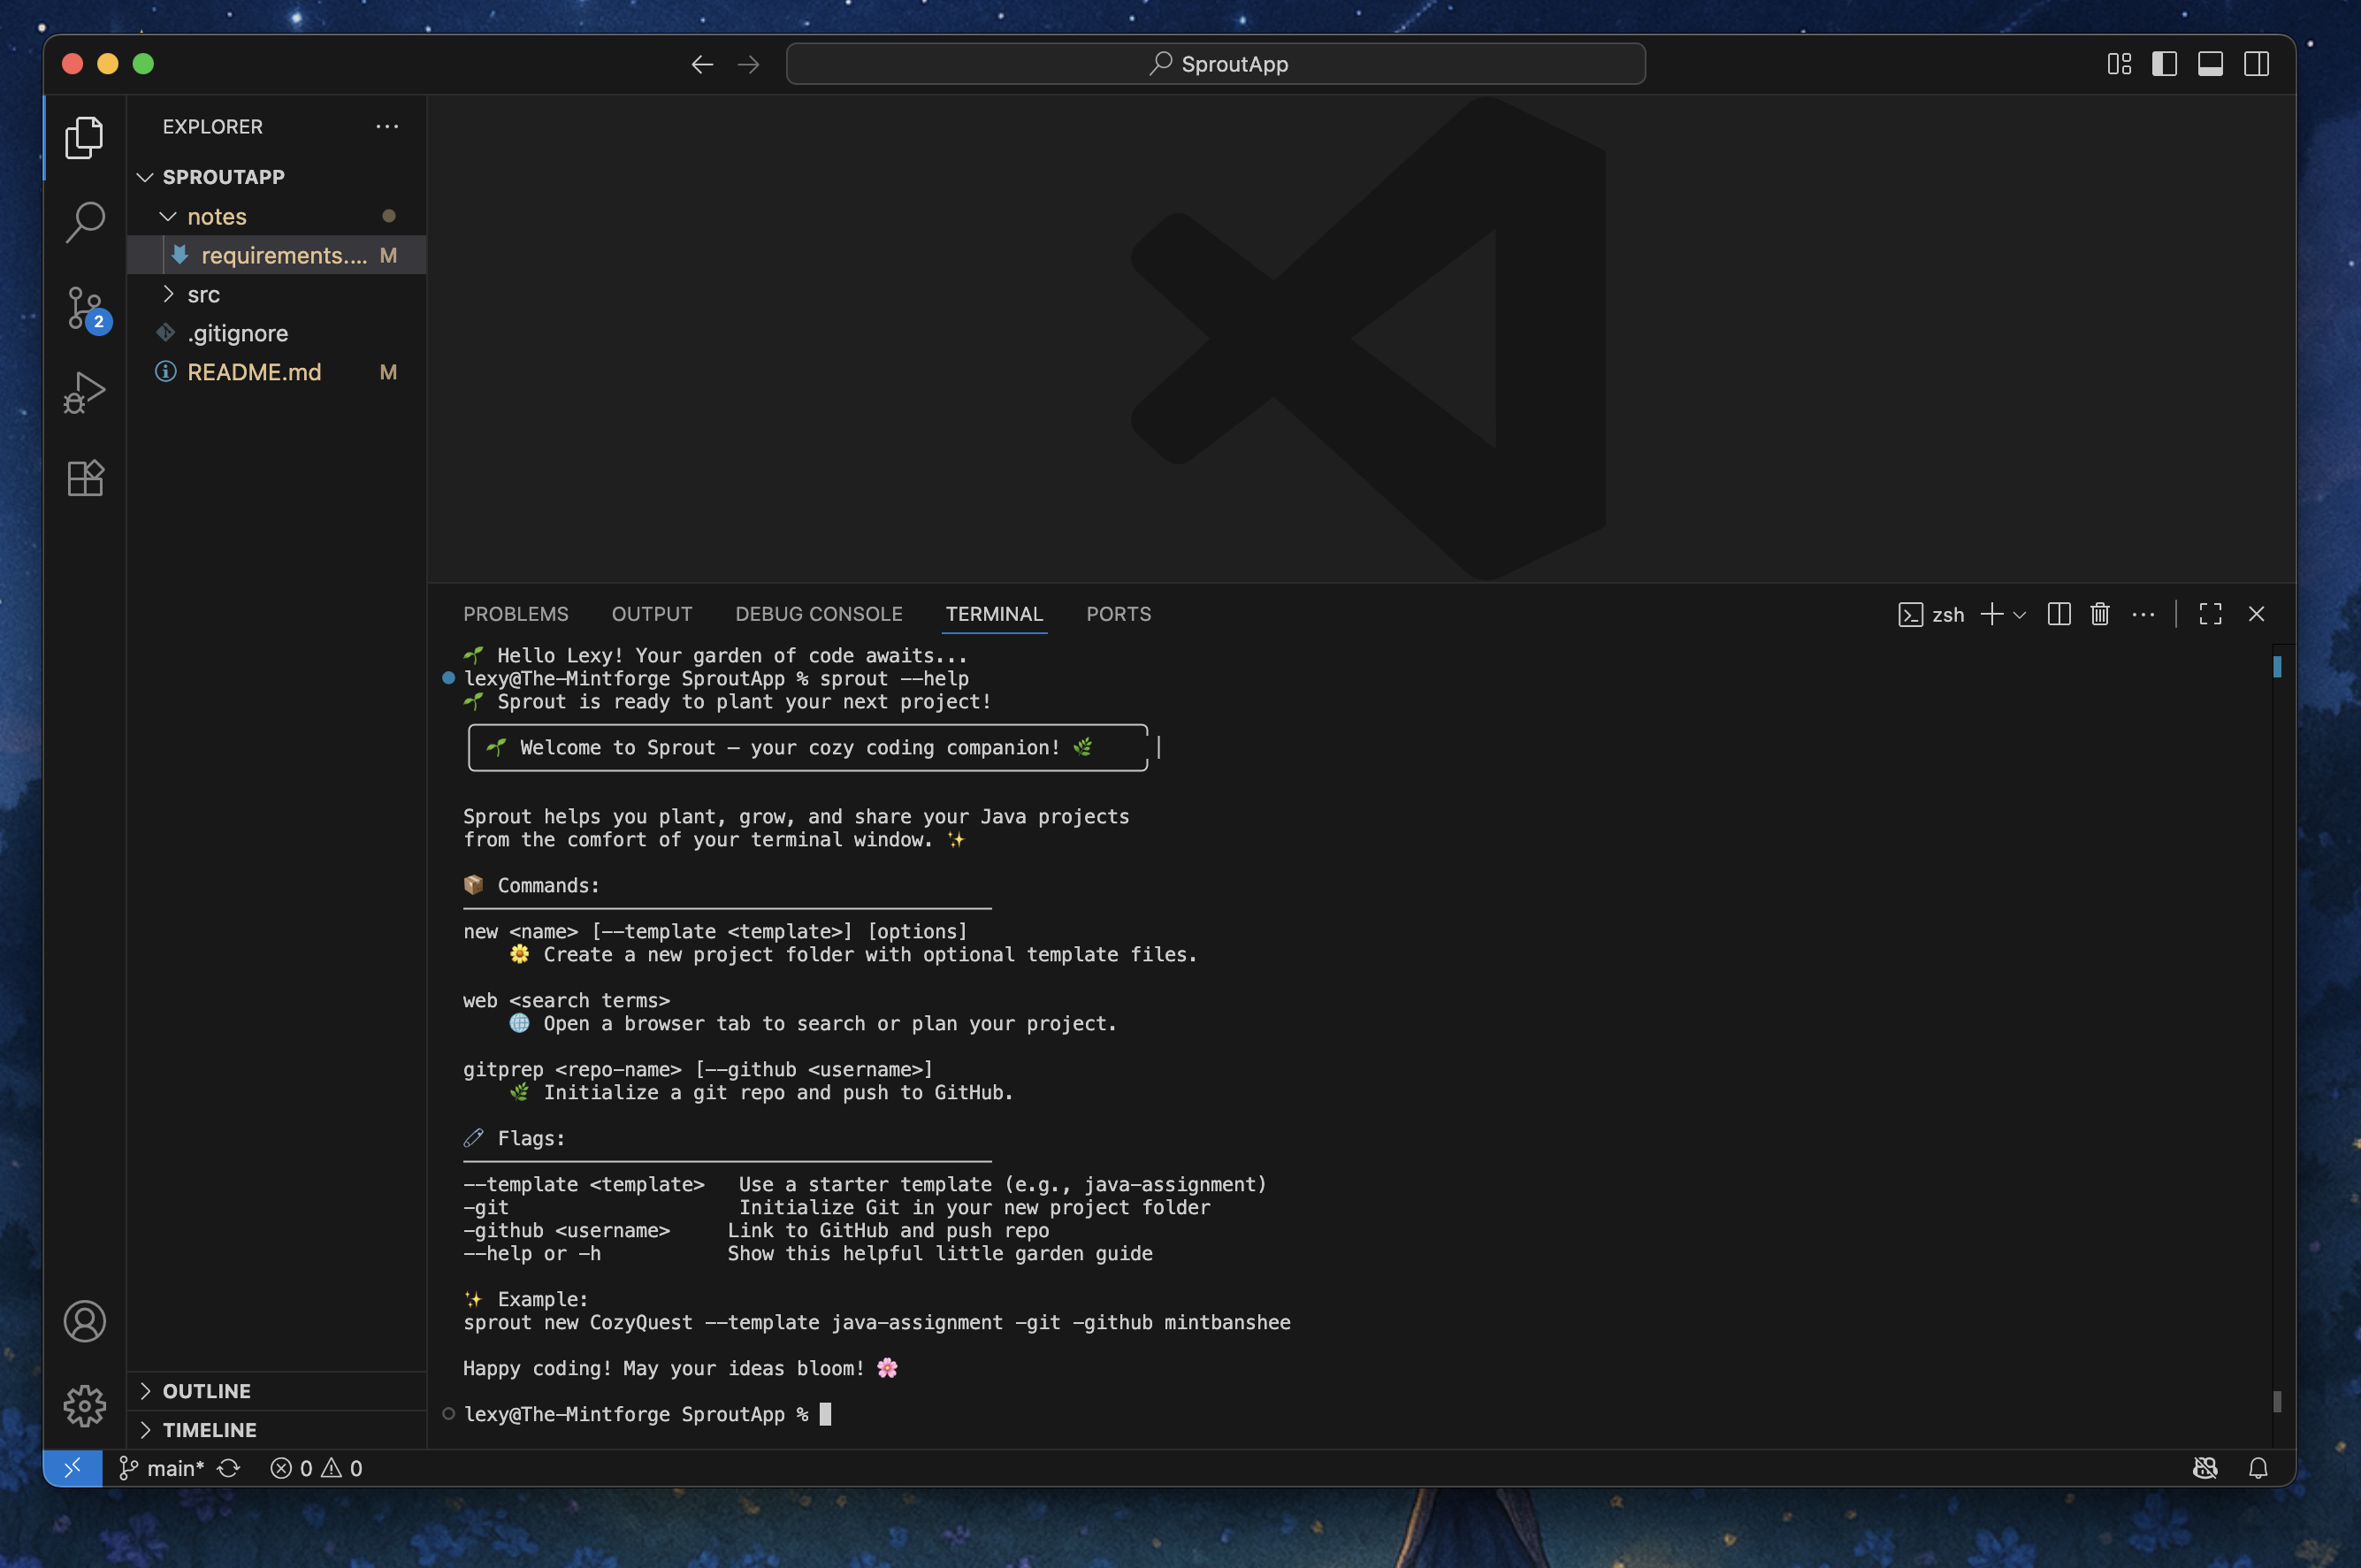Switch to the PROBLEMS tab

(516, 613)
